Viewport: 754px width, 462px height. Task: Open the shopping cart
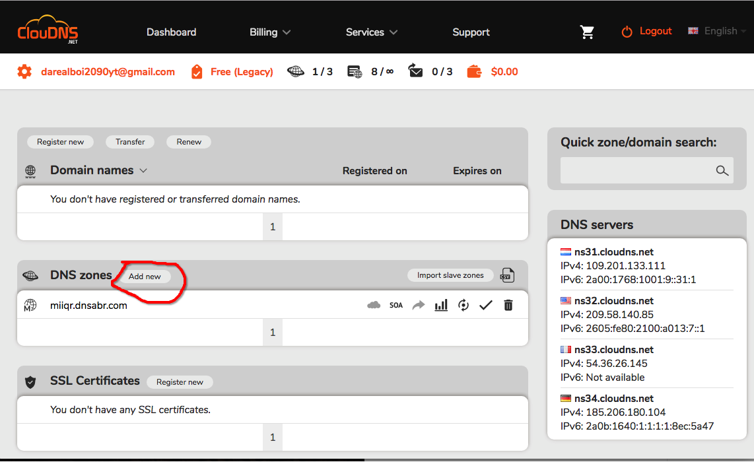coord(587,32)
